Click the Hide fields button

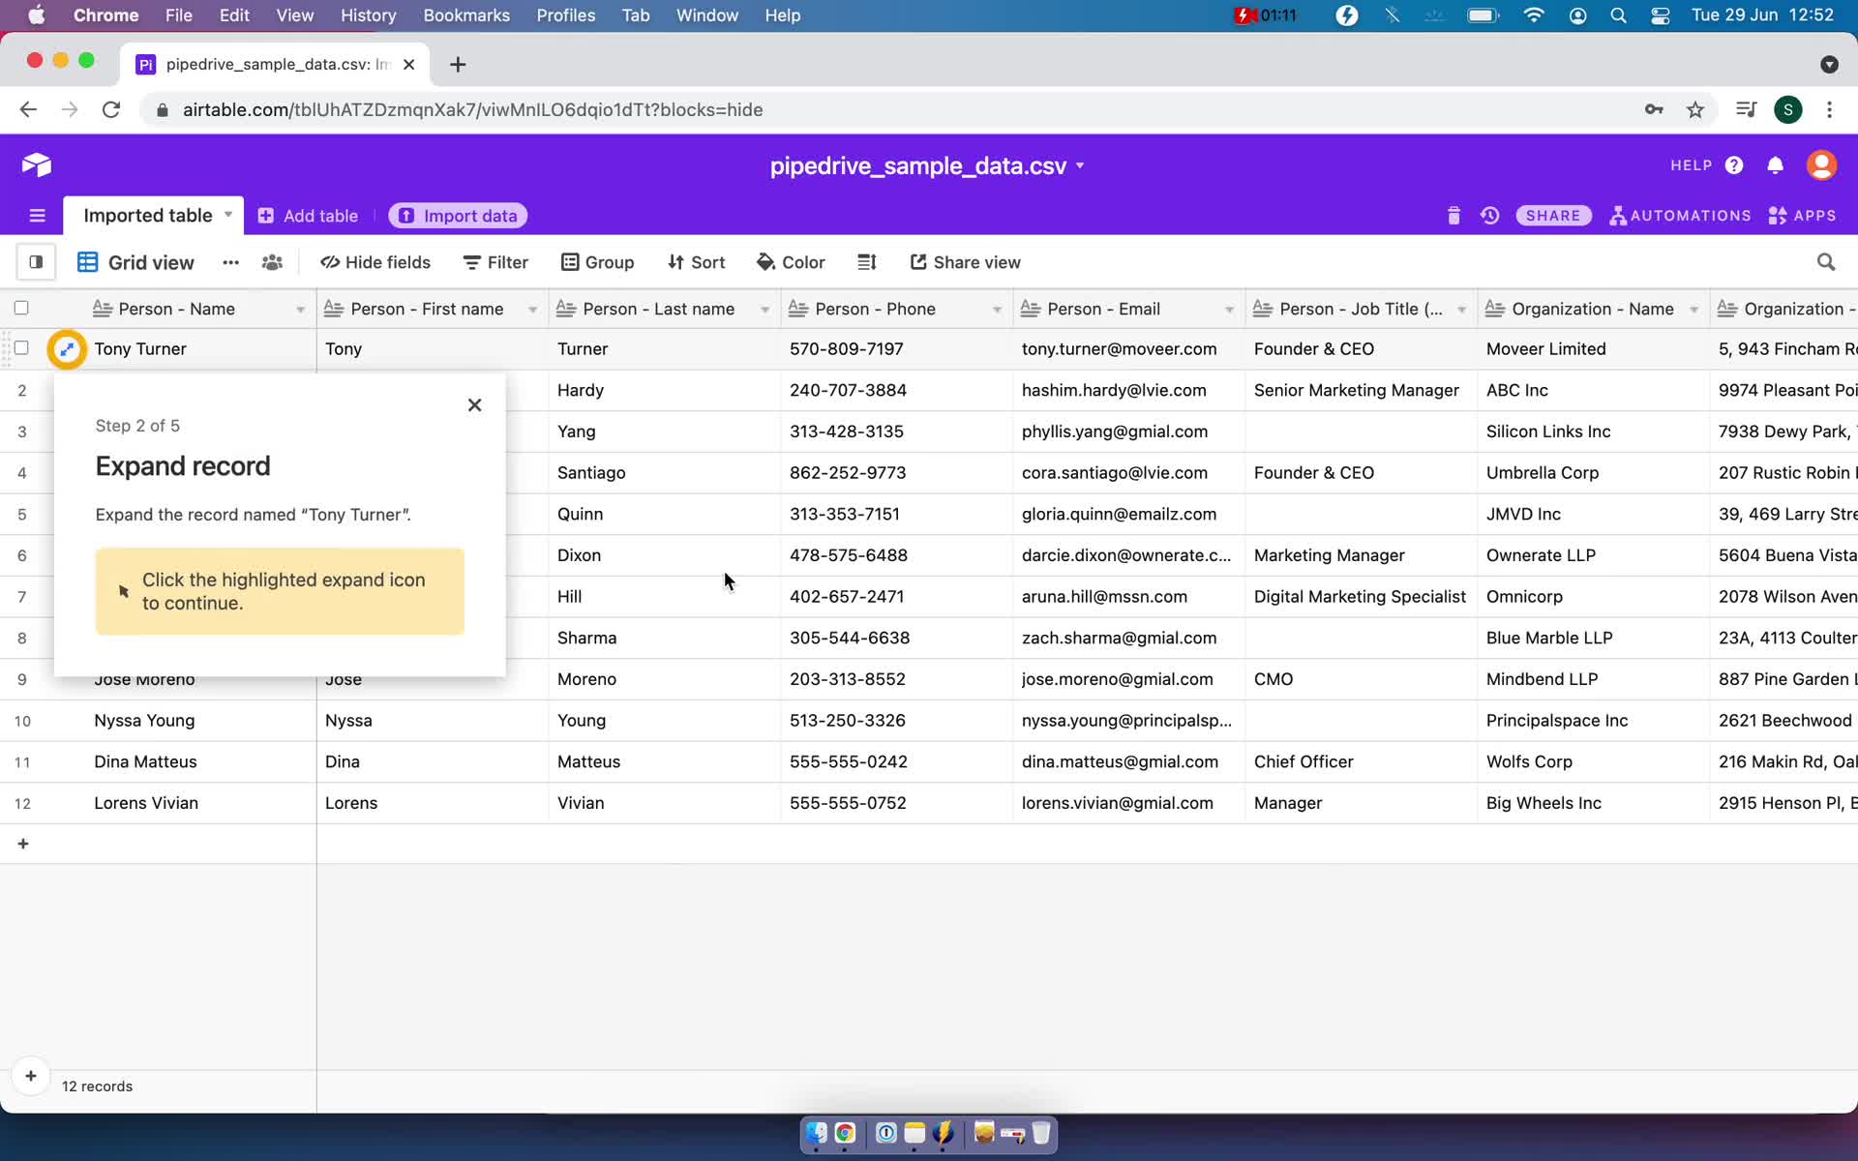374,262
